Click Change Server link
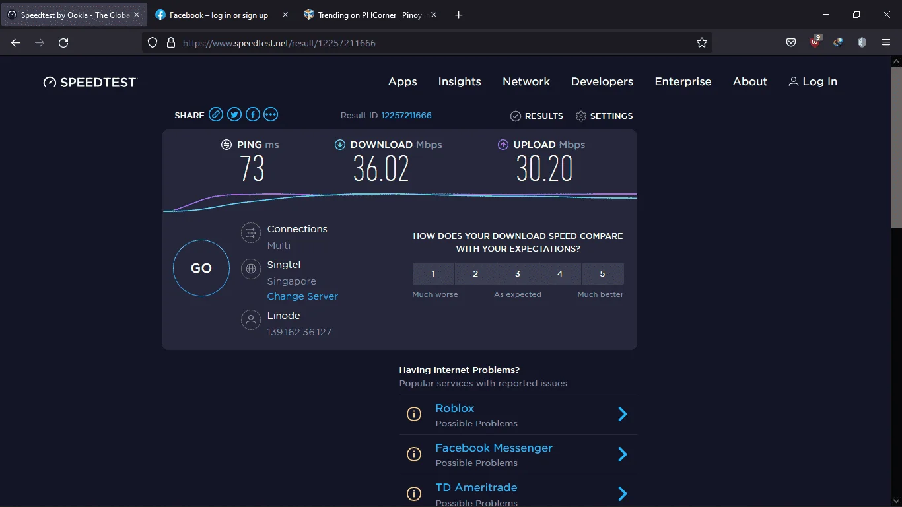Screen dimensions: 902x507 coord(302,296)
